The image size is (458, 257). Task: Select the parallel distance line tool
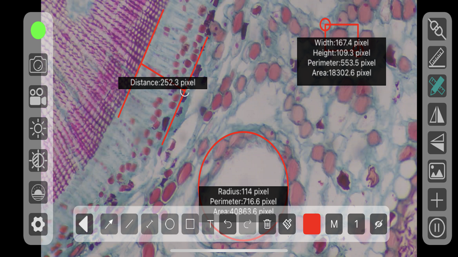tap(149, 224)
